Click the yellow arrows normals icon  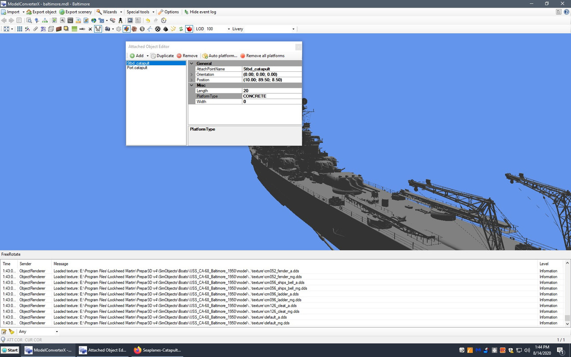(x=173, y=29)
